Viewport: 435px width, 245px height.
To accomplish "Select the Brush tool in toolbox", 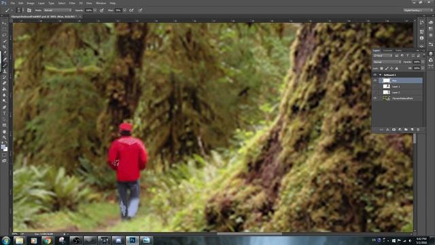I will tap(4, 65).
